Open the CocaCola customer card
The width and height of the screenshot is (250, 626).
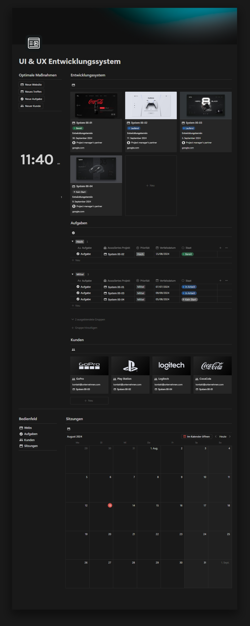coord(212,375)
